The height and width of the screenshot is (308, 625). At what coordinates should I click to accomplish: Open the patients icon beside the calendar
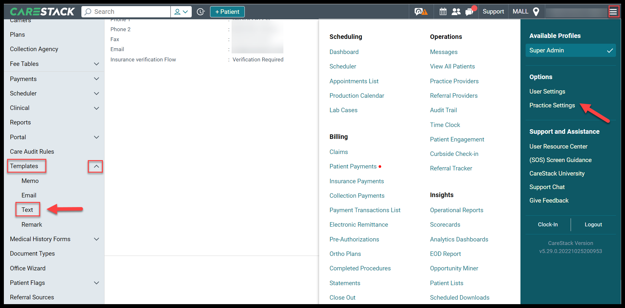456,12
